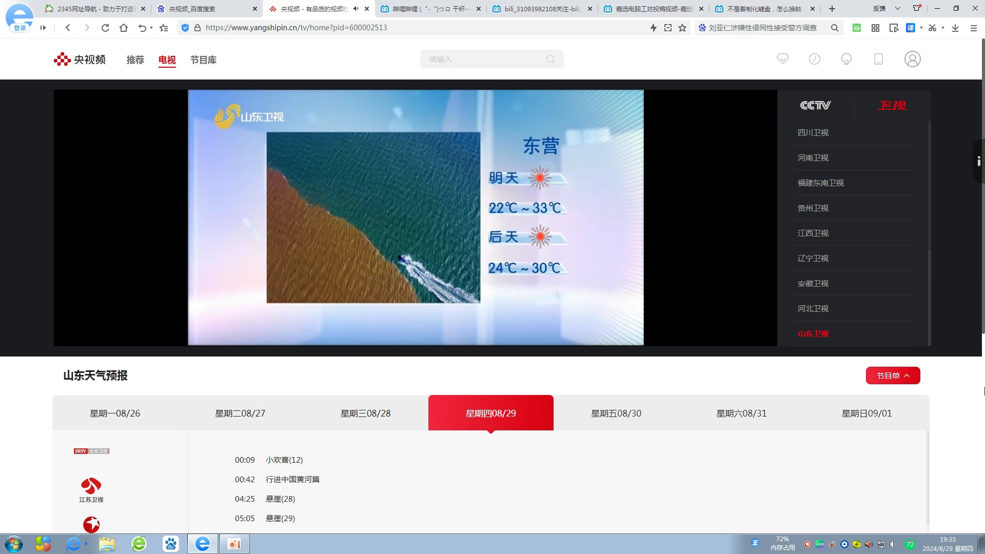Mute the audio on the 央视频 tab

[356, 9]
